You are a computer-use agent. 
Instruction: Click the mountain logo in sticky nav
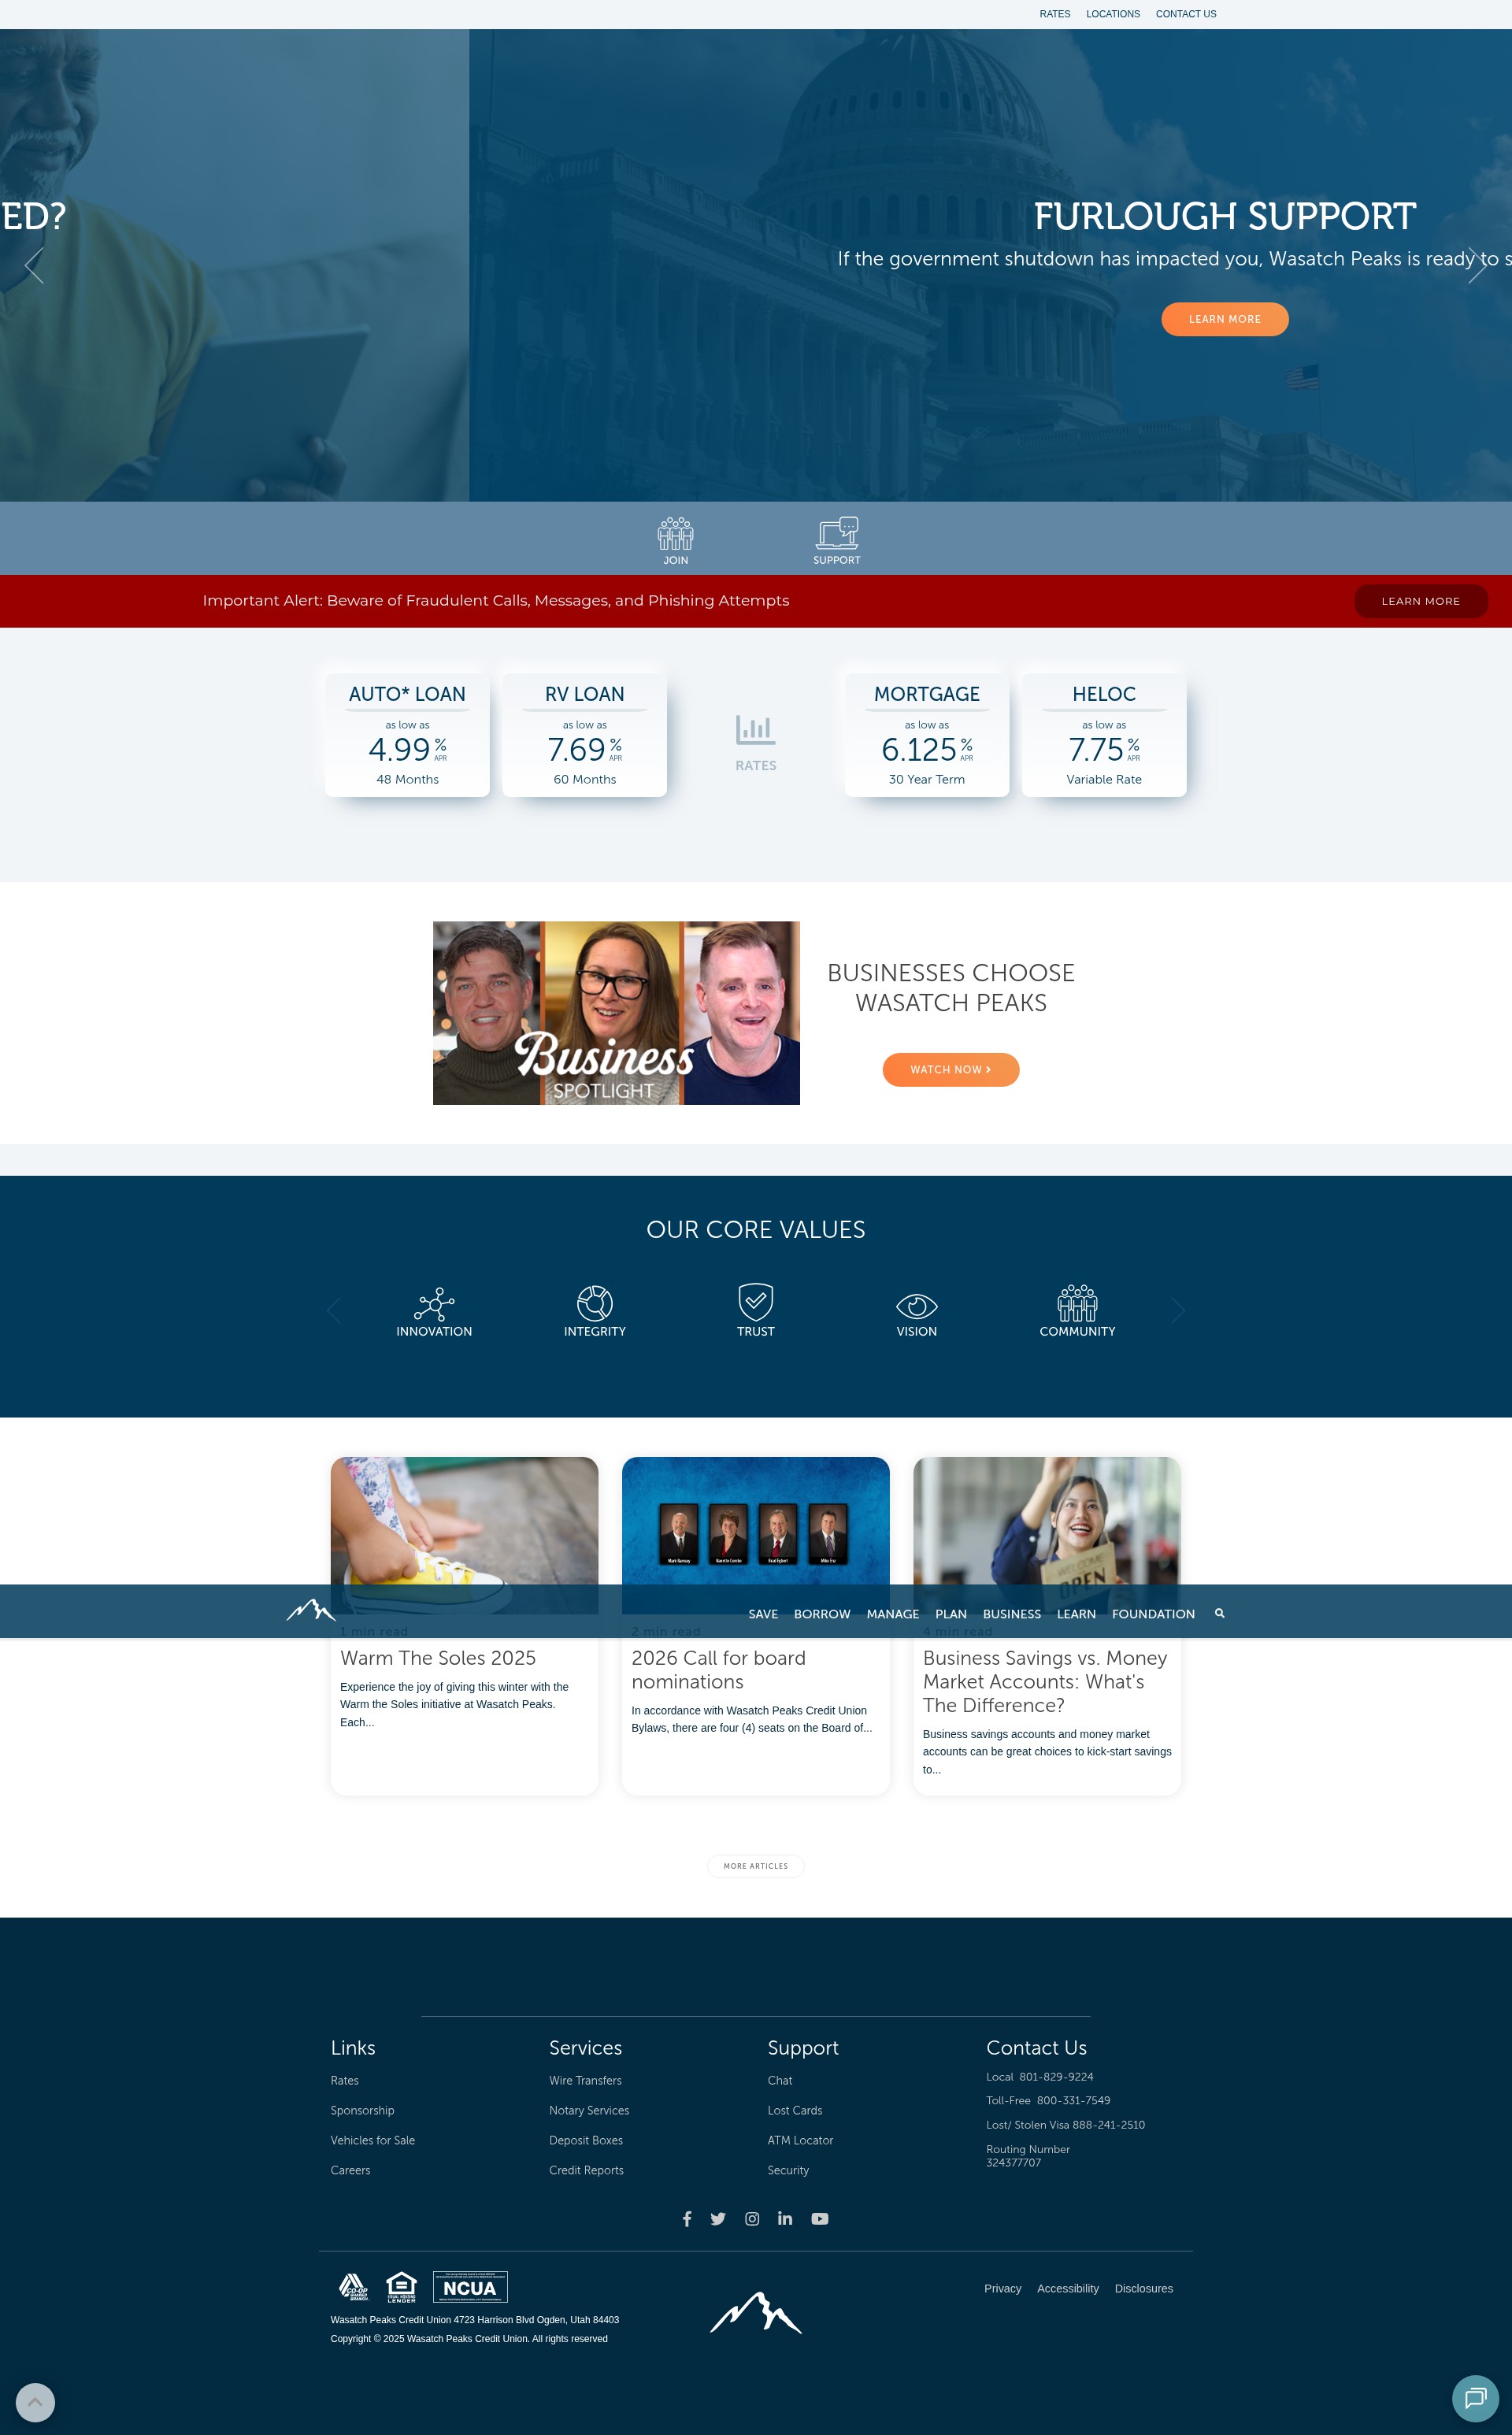click(x=310, y=1610)
